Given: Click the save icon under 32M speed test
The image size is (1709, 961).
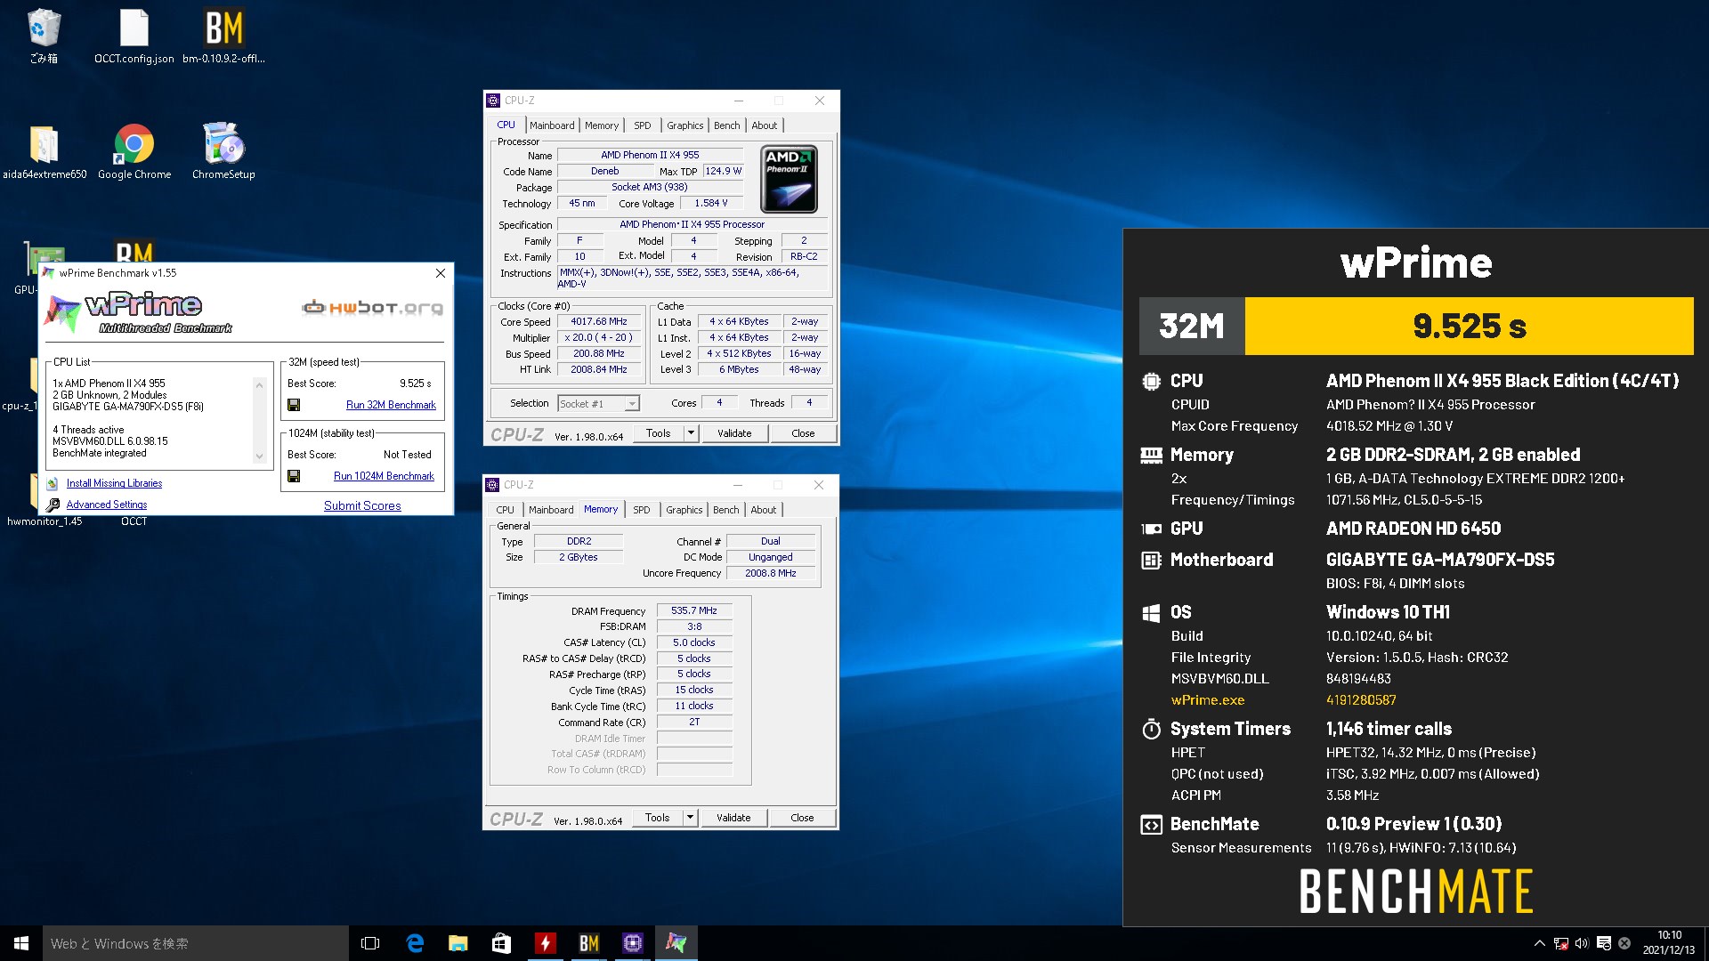Looking at the screenshot, I should tap(294, 405).
